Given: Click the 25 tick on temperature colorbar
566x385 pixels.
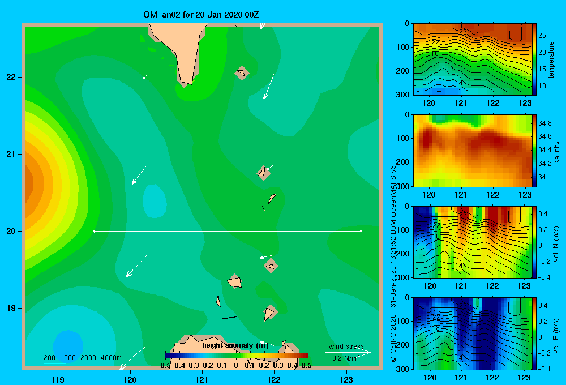Looking at the screenshot, I should [542, 36].
